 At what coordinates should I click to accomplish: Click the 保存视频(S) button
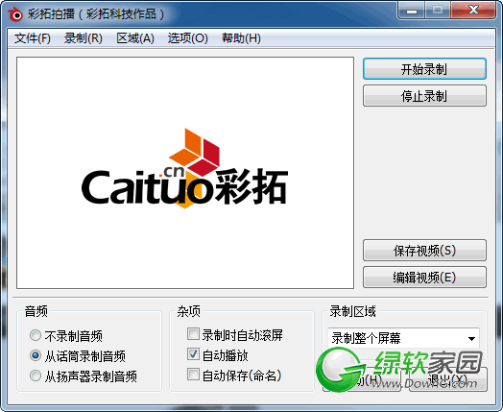tap(424, 251)
